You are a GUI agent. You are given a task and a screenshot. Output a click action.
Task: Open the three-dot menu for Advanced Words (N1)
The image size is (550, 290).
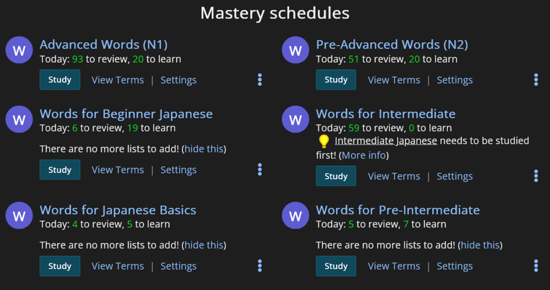click(260, 80)
